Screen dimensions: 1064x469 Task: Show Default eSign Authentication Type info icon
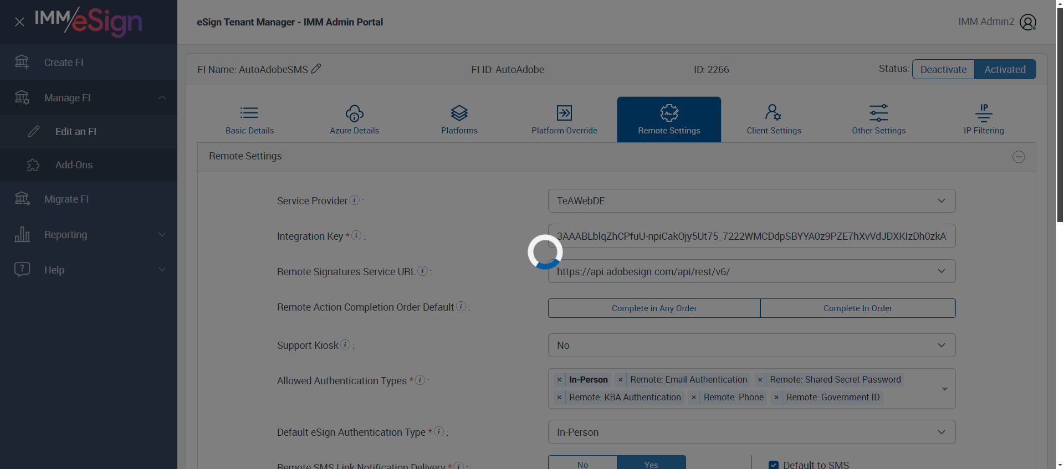(x=439, y=431)
